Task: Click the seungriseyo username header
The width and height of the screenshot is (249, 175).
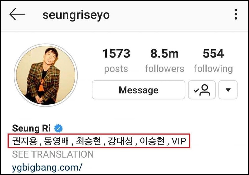Action: point(76,15)
